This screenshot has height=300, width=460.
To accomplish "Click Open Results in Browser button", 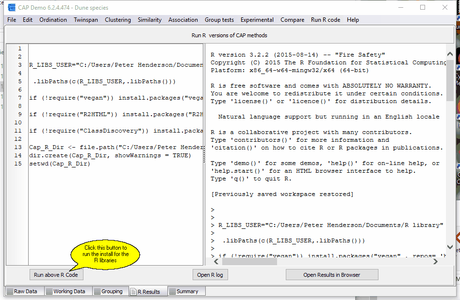I will 332,275.
